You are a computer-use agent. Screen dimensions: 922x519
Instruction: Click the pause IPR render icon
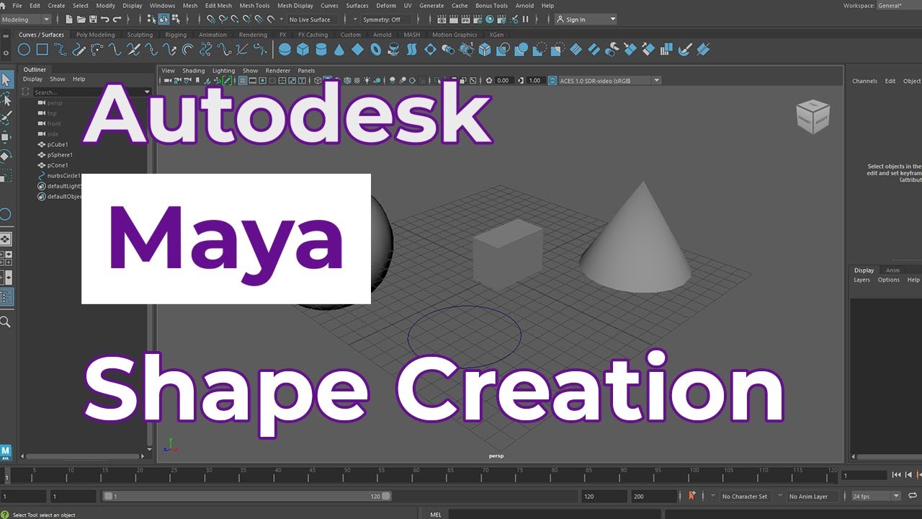525,19
